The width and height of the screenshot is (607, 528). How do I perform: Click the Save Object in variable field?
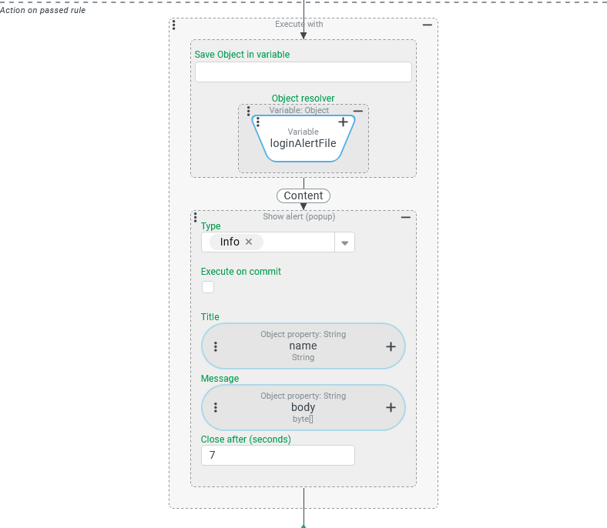pyautogui.click(x=303, y=72)
